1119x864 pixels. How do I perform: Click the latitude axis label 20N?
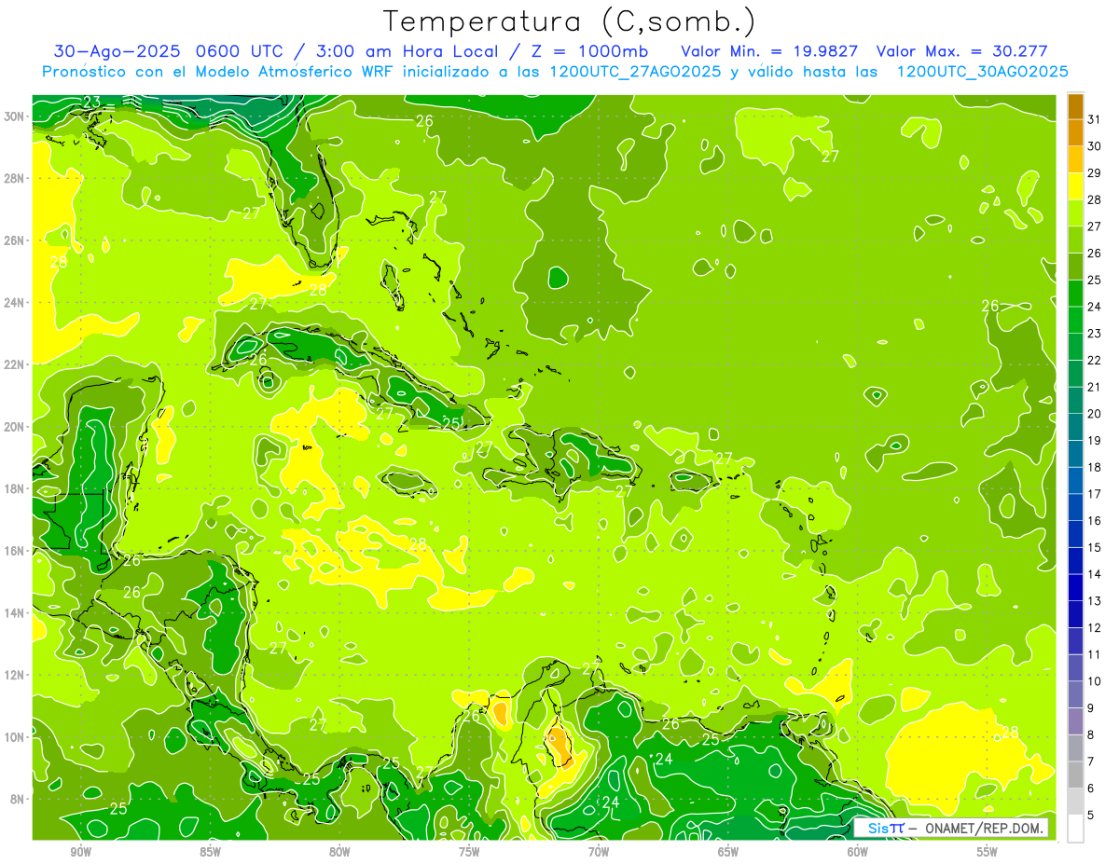coord(16,427)
